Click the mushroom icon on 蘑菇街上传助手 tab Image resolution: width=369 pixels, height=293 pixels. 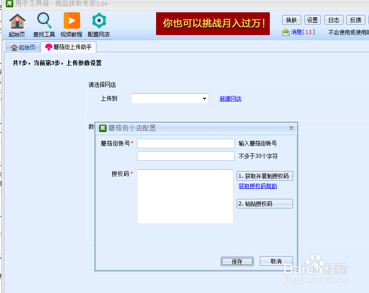(x=49, y=47)
